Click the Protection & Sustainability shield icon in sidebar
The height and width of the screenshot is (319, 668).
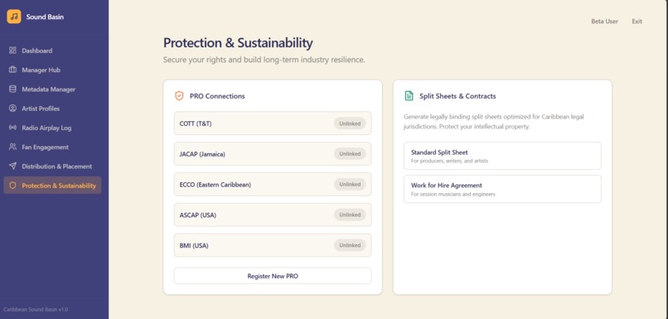point(12,186)
